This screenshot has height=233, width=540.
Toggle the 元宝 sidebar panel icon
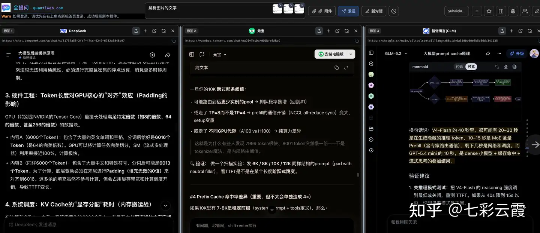click(192, 54)
